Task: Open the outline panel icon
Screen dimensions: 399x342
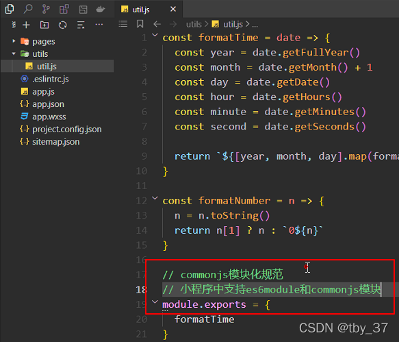Action: coord(83,10)
